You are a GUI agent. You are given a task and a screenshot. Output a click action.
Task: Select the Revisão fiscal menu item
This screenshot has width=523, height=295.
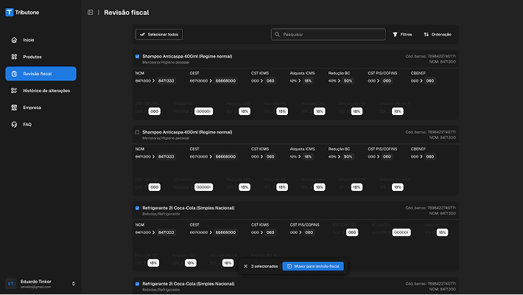(41, 74)
